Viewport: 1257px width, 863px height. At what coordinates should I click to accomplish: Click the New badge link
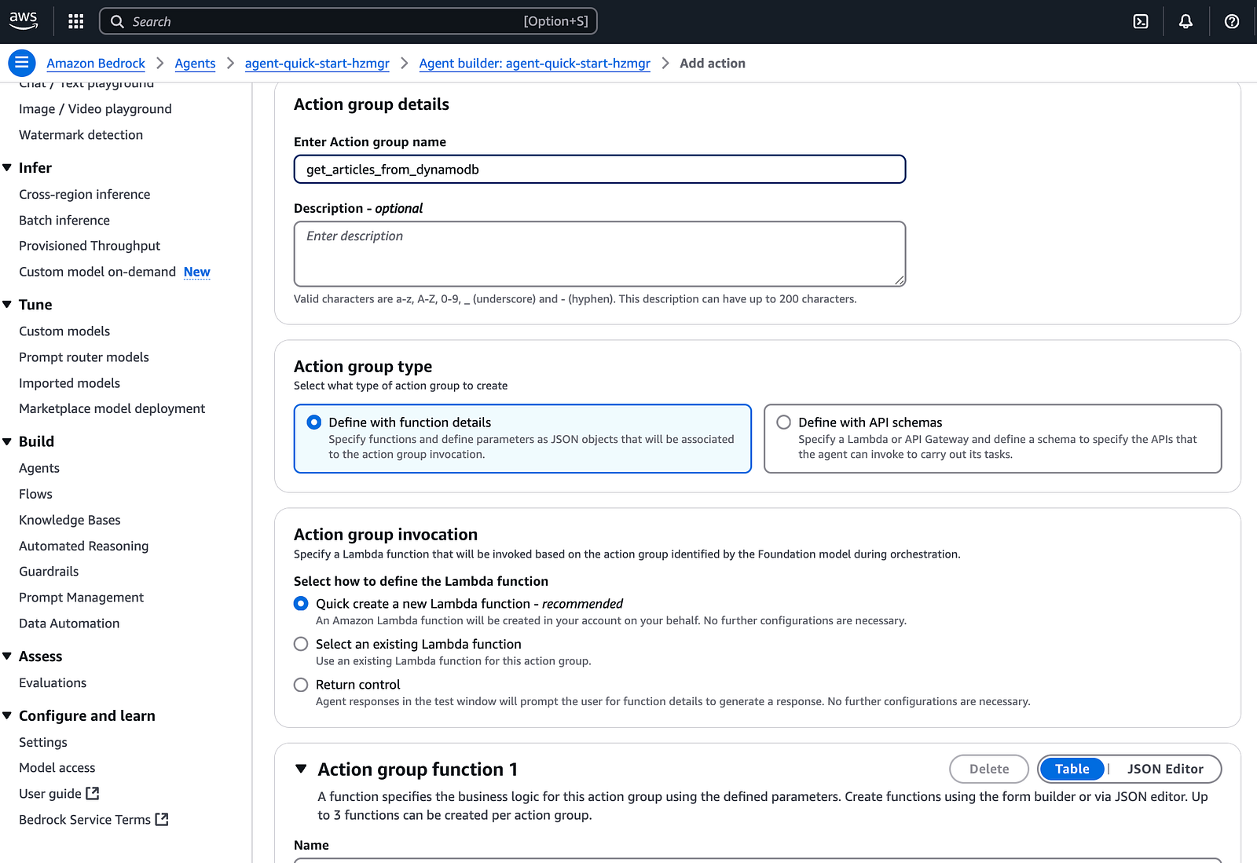click(197, 272)
